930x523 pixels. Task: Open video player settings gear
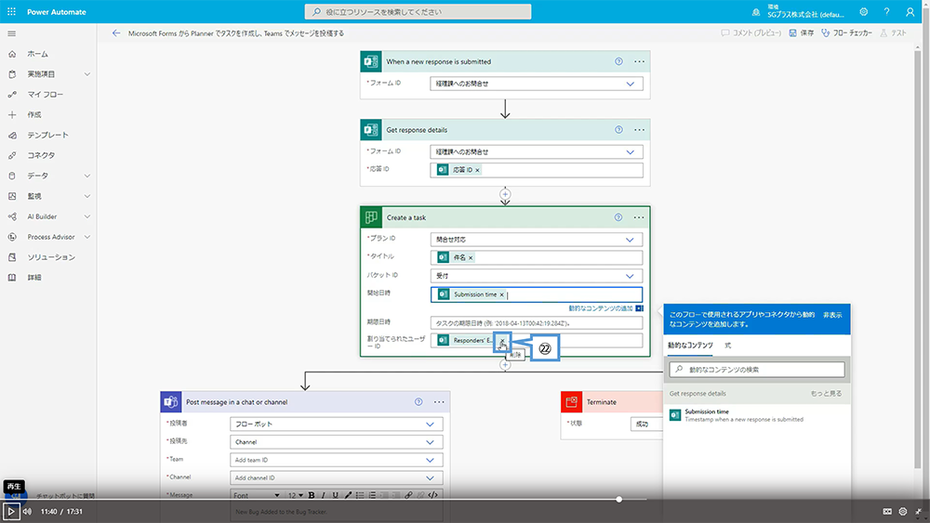pyautogui.click(x=903, y=511)
